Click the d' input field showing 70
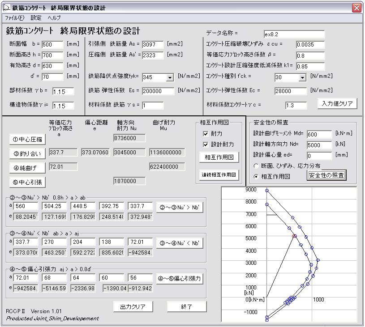Image resolution: width=365 pixels, height=327 pixels. point(52,76)
